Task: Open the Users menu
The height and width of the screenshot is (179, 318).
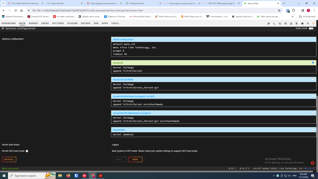Action: pos(45,23)
